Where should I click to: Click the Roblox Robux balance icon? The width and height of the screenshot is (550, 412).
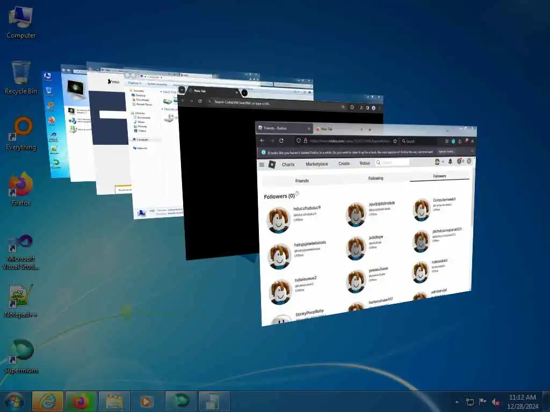[459, 161]
